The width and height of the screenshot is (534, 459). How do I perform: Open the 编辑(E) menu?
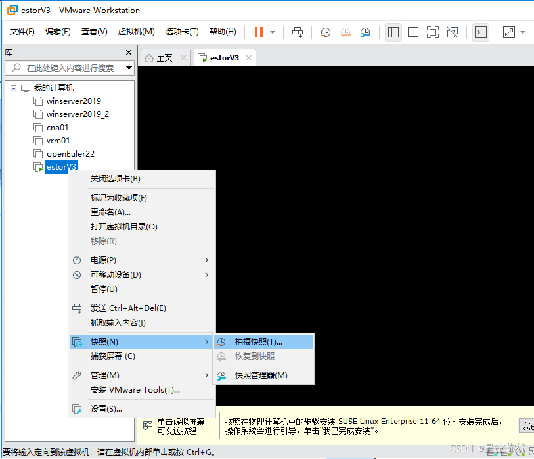(x=58, y=32)
